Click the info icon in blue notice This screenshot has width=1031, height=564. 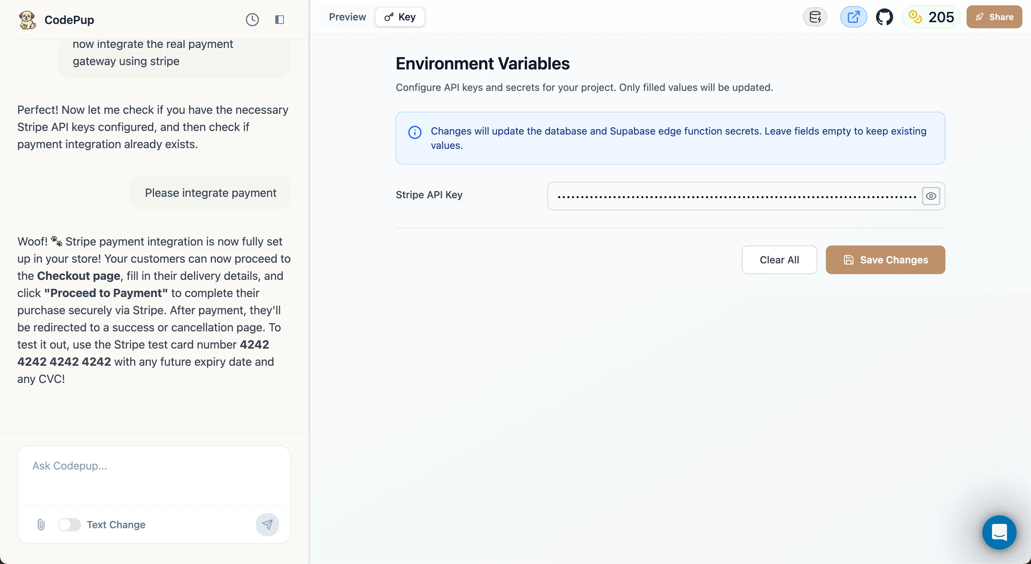(415, 132)
